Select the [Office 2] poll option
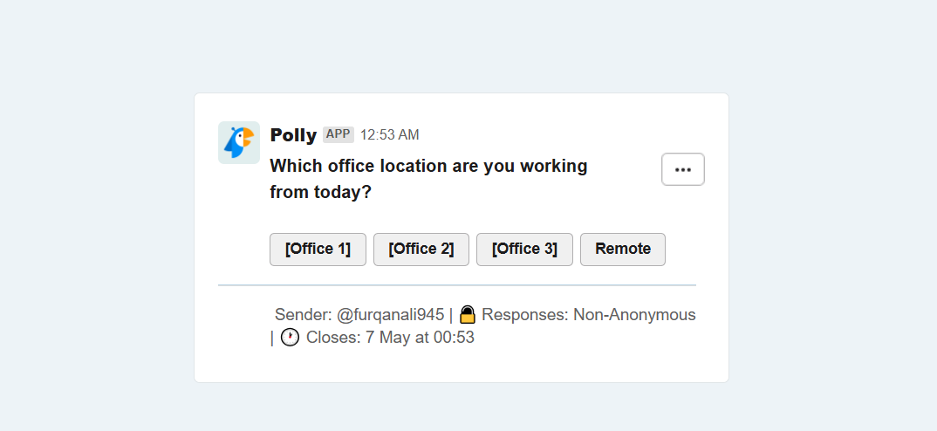Screen dimensions: 937x431 pos(421,250)
